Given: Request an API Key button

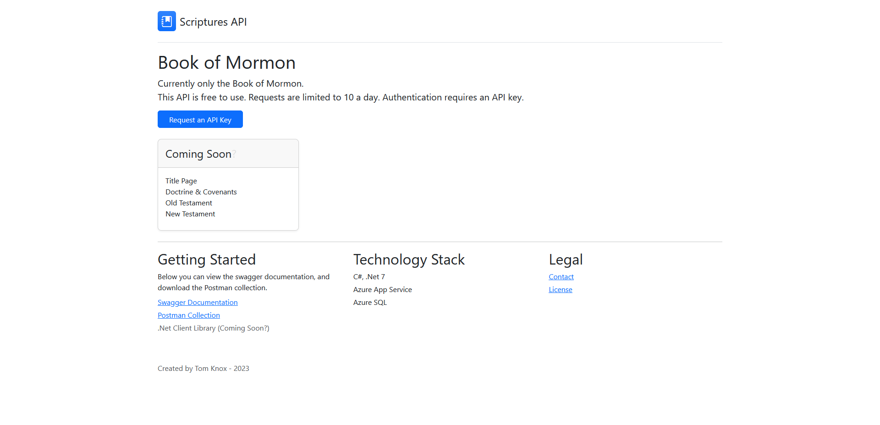Looking at the screenshot, I should pyautogui.click(x=200, y=119).
